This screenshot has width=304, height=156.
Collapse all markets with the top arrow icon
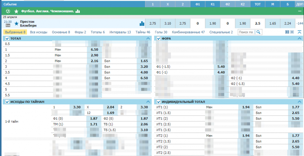299,32
